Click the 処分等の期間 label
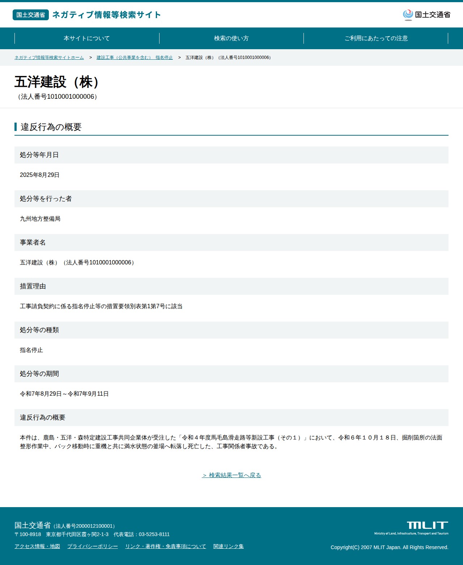 point(39,374)
